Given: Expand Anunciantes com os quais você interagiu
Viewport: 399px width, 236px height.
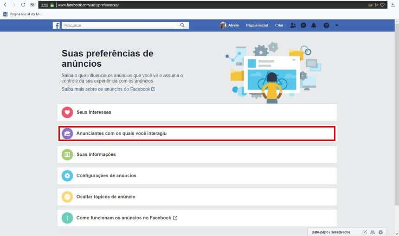Looking at the screenshot, I should 197,133.
